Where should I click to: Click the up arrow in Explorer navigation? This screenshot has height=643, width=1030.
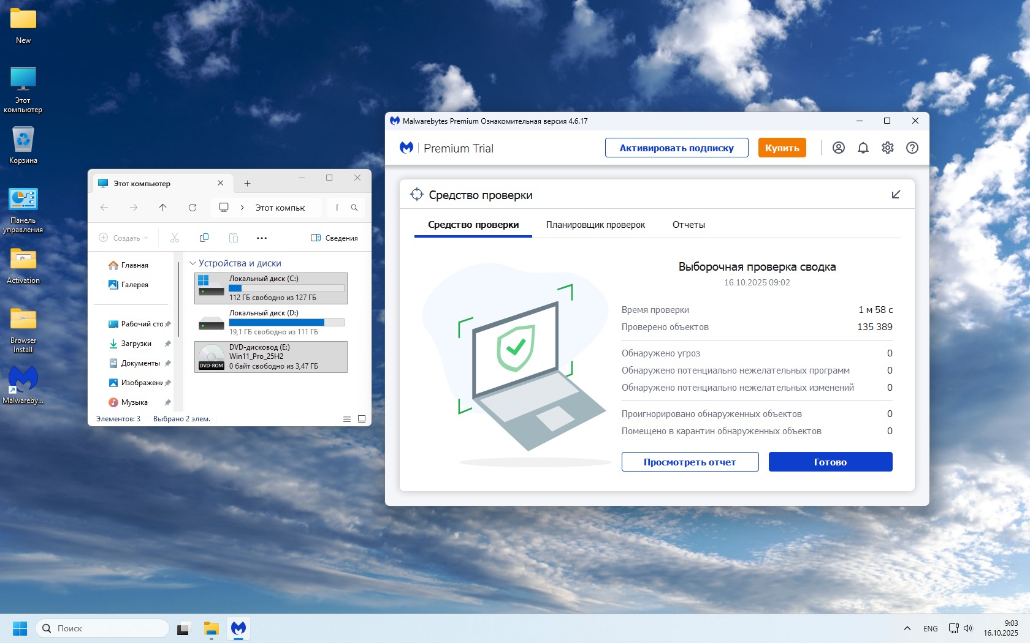(x=163, y=208)
